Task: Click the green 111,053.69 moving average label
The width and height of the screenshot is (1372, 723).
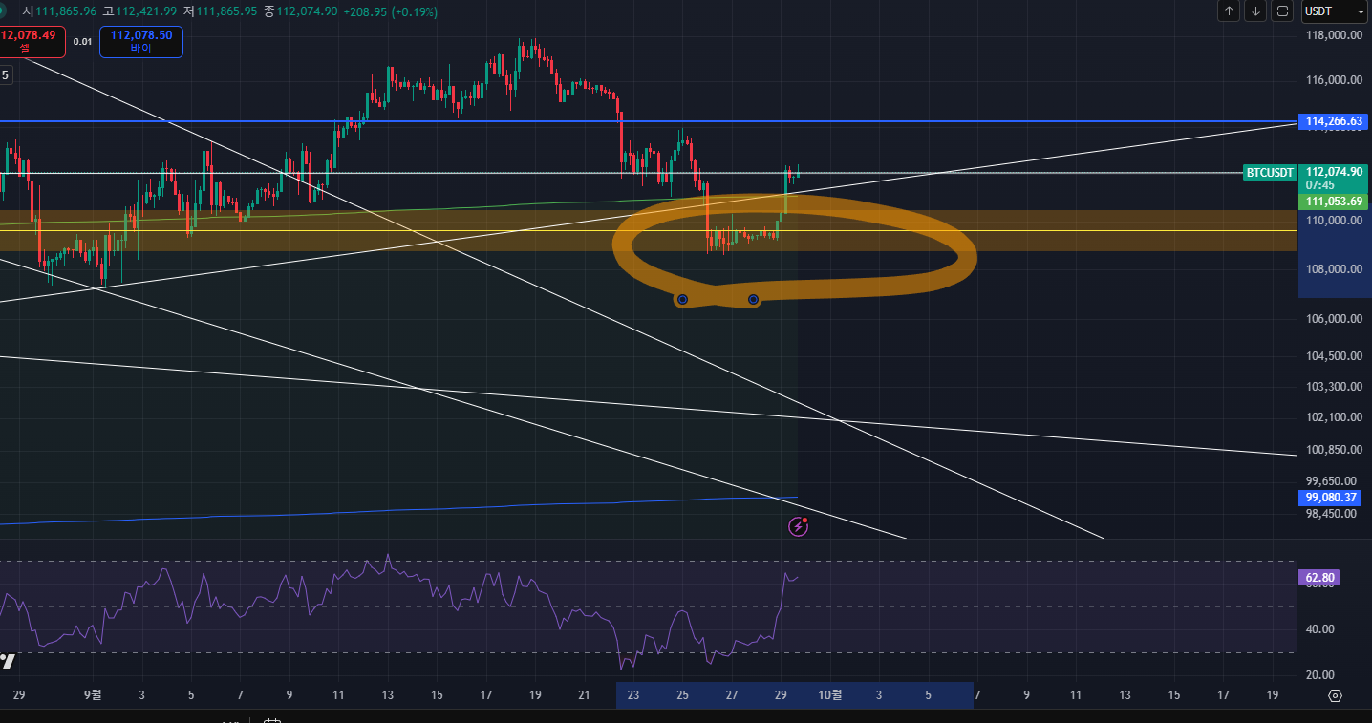Action: pos(1334,202)
